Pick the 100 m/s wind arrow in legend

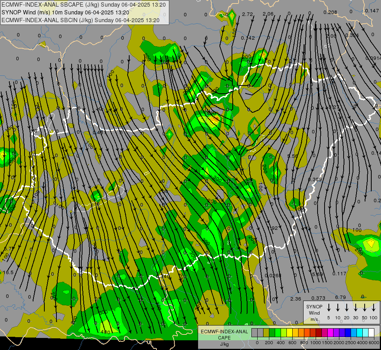click(x=374, y=308)
